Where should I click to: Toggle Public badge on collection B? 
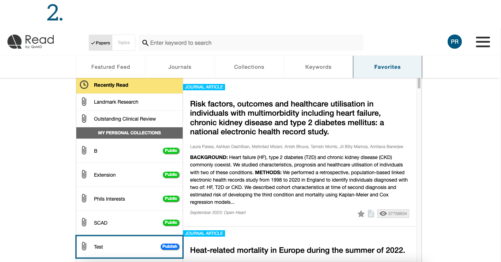[171, 151]
